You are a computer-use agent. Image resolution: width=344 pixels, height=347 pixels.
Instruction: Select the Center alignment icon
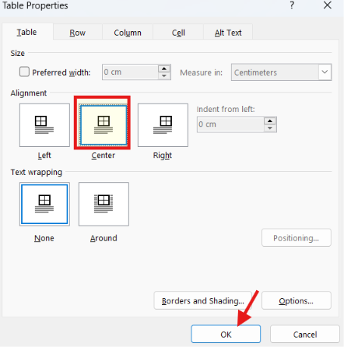point(104,125)
